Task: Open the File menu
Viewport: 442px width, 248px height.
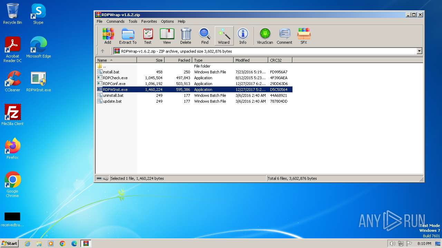Action: point(99,21)
